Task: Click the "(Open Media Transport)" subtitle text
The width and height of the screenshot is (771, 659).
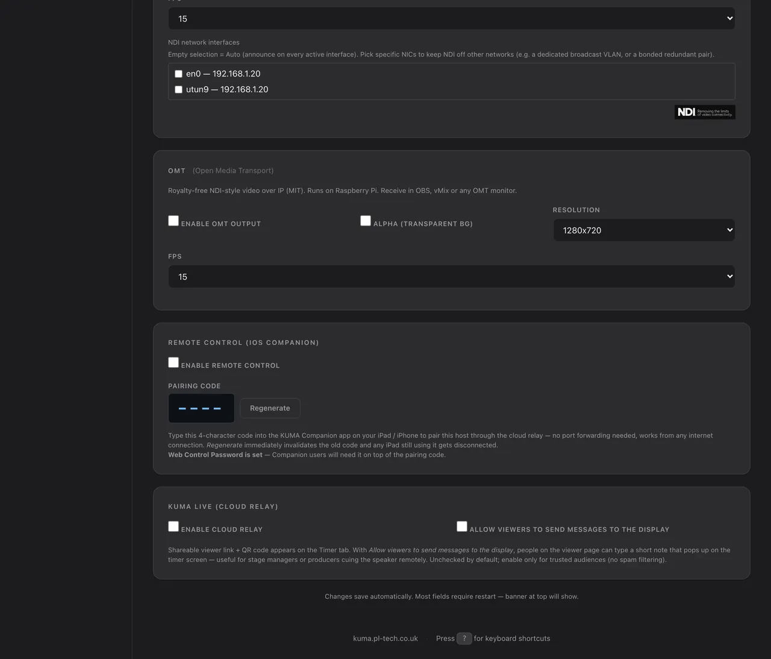Action: click(x=233, y=171)
